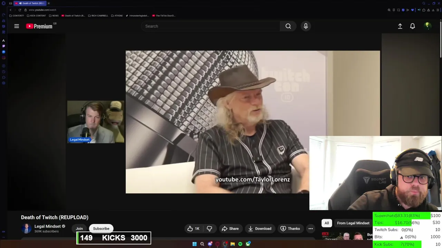
Task: Click the Join membership button
Action: point(79,228)
